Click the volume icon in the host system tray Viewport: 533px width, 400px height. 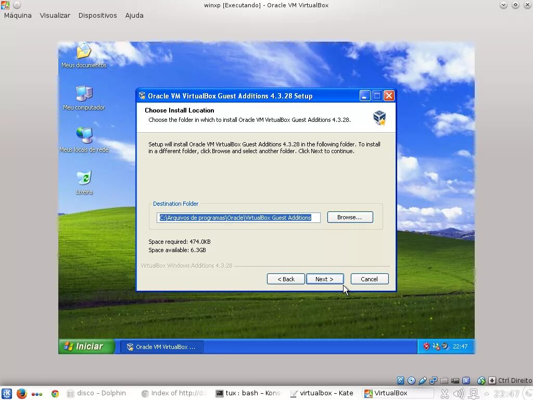pyautogui.click(x=459, y=393)
